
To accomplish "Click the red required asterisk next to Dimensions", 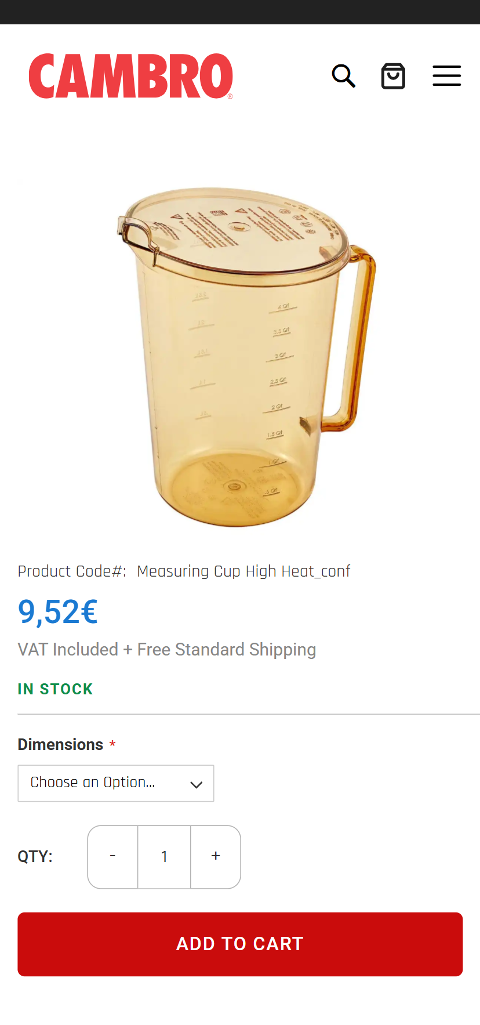I will 112,745.
